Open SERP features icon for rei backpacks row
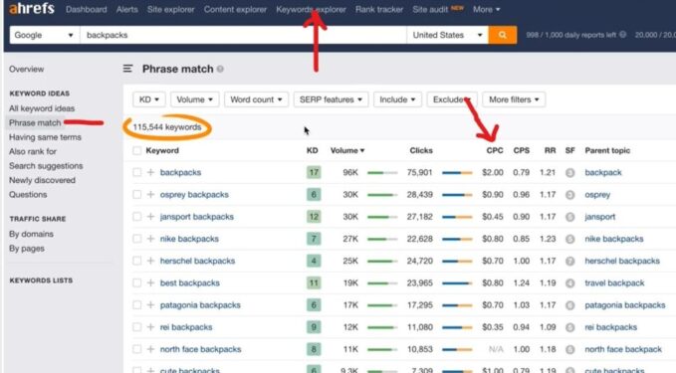This screenshot has width=676, height=373. tap(569, 327)
